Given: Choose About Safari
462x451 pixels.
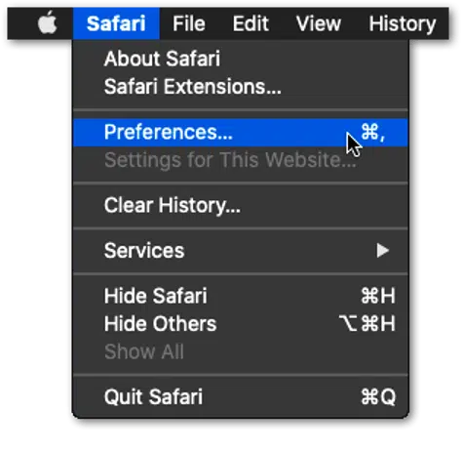Looking at the screenshot, I should (241, 59).
